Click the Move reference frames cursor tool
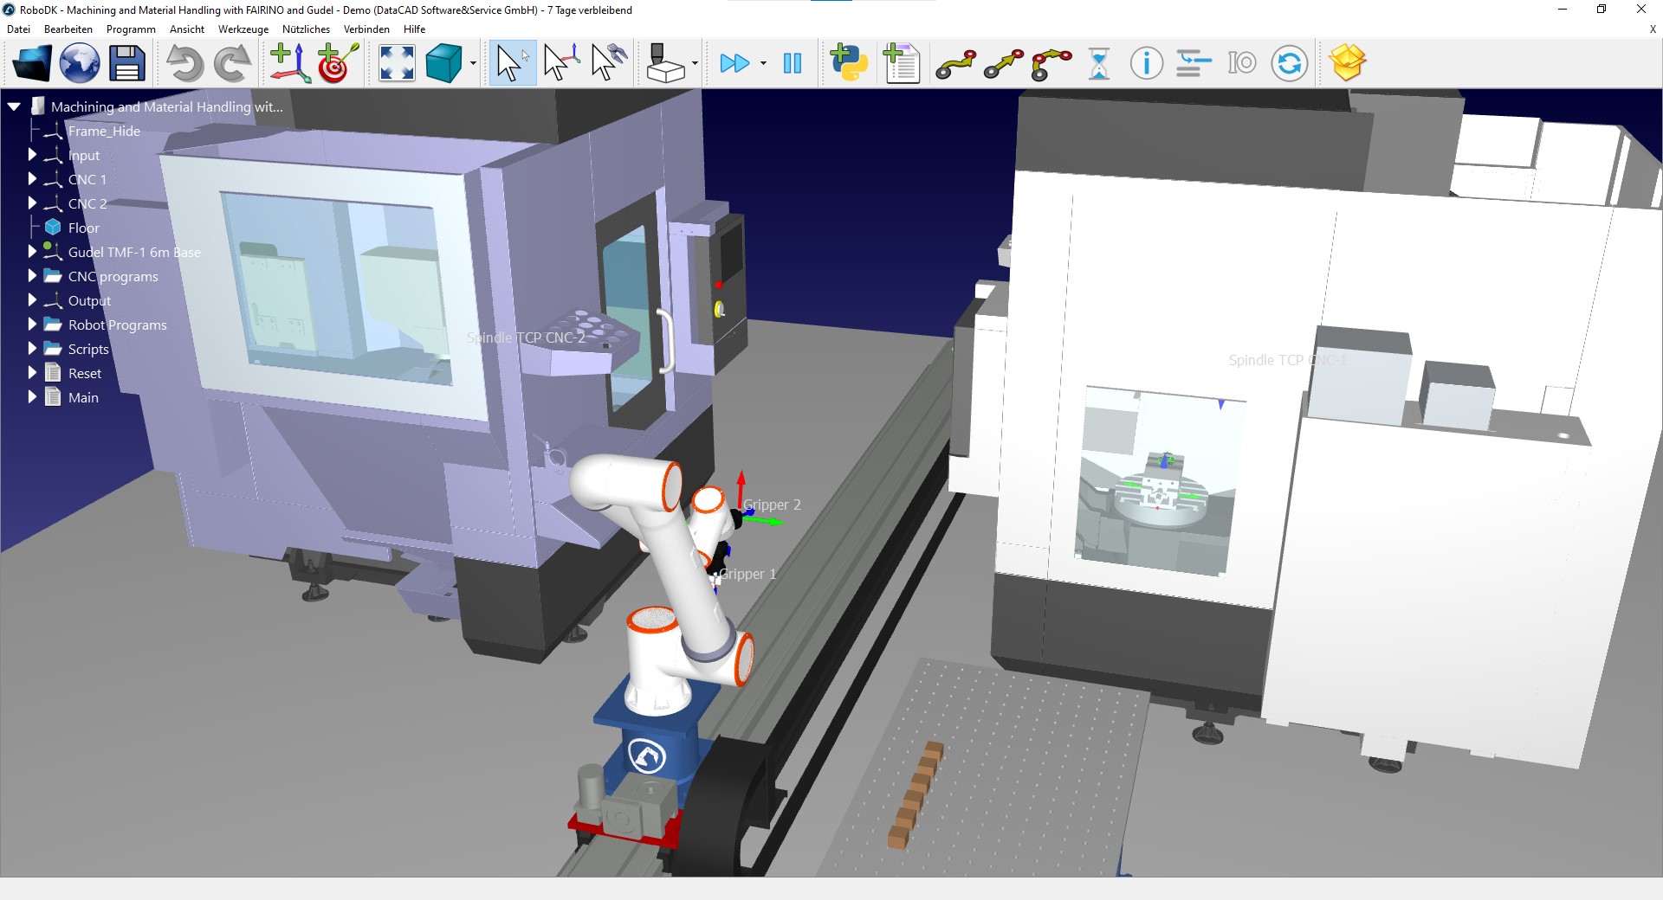 coord(560,63)
